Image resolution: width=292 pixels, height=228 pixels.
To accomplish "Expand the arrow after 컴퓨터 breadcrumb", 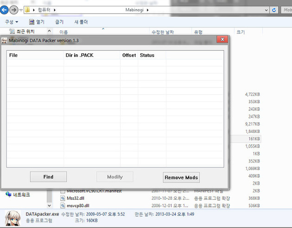I will click(x=55, y=10).
